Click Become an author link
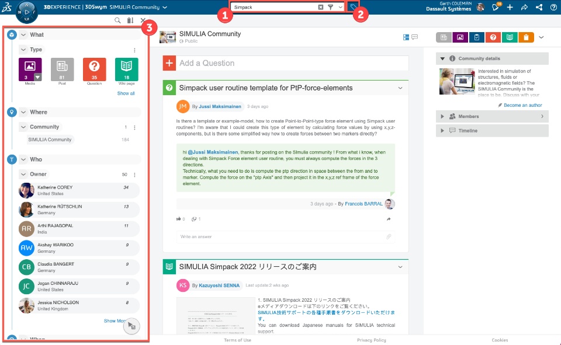561x345 pixels. tap(522, 105)
